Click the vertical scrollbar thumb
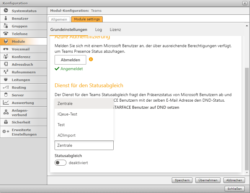250x193 pixels. 247,119
